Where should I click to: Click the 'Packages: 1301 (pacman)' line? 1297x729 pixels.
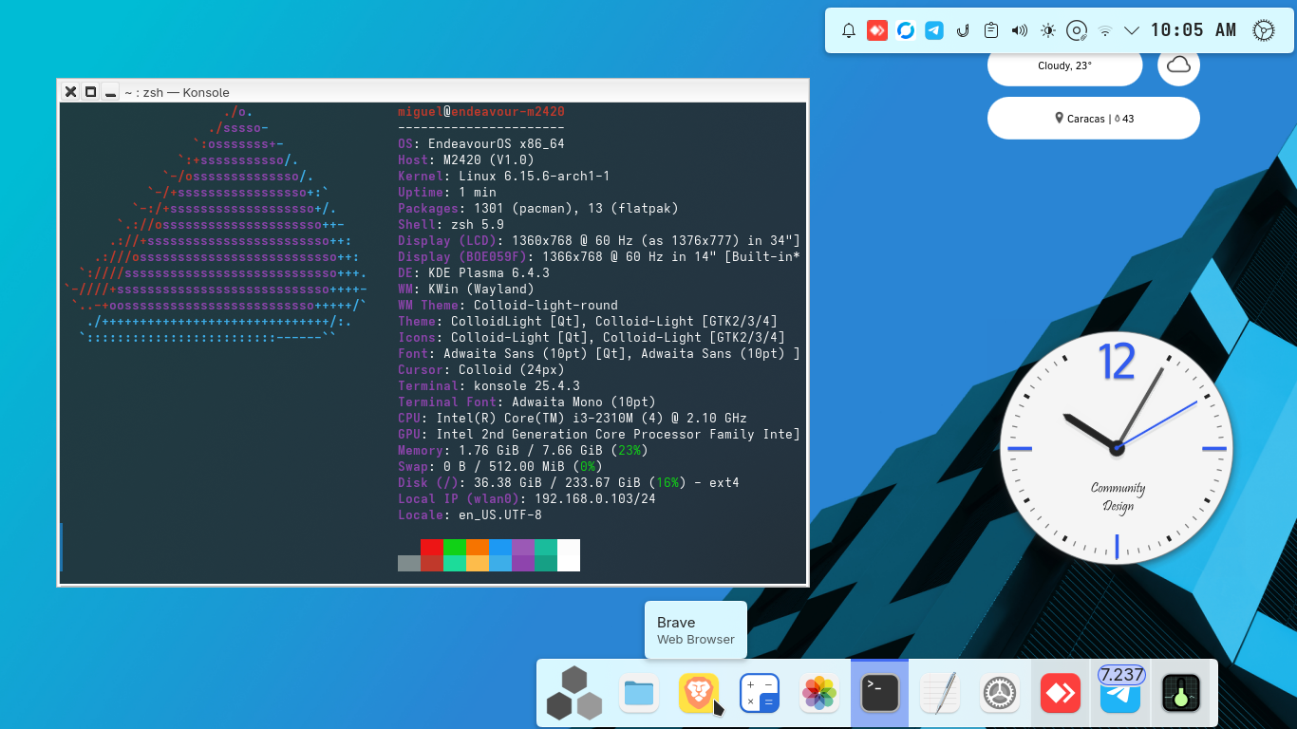coord(538,209)
